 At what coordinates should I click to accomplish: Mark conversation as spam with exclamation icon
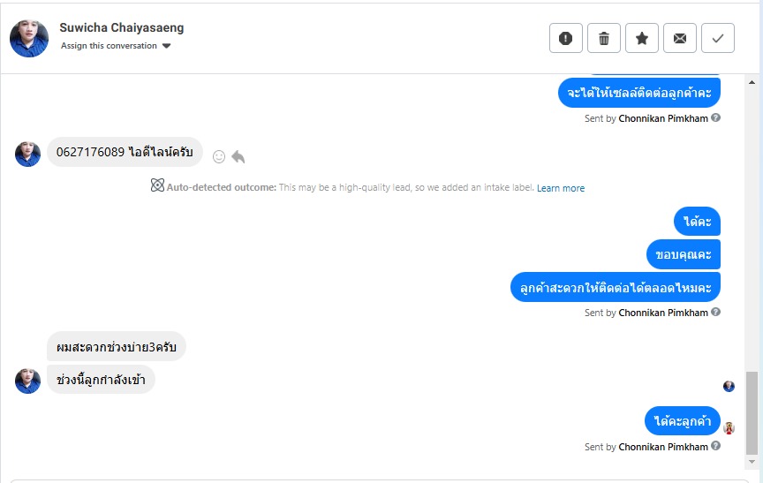(x=566, y=38)
